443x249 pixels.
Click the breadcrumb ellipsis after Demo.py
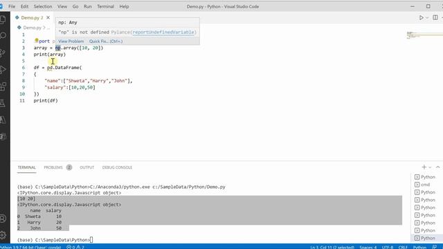[48, 28]
